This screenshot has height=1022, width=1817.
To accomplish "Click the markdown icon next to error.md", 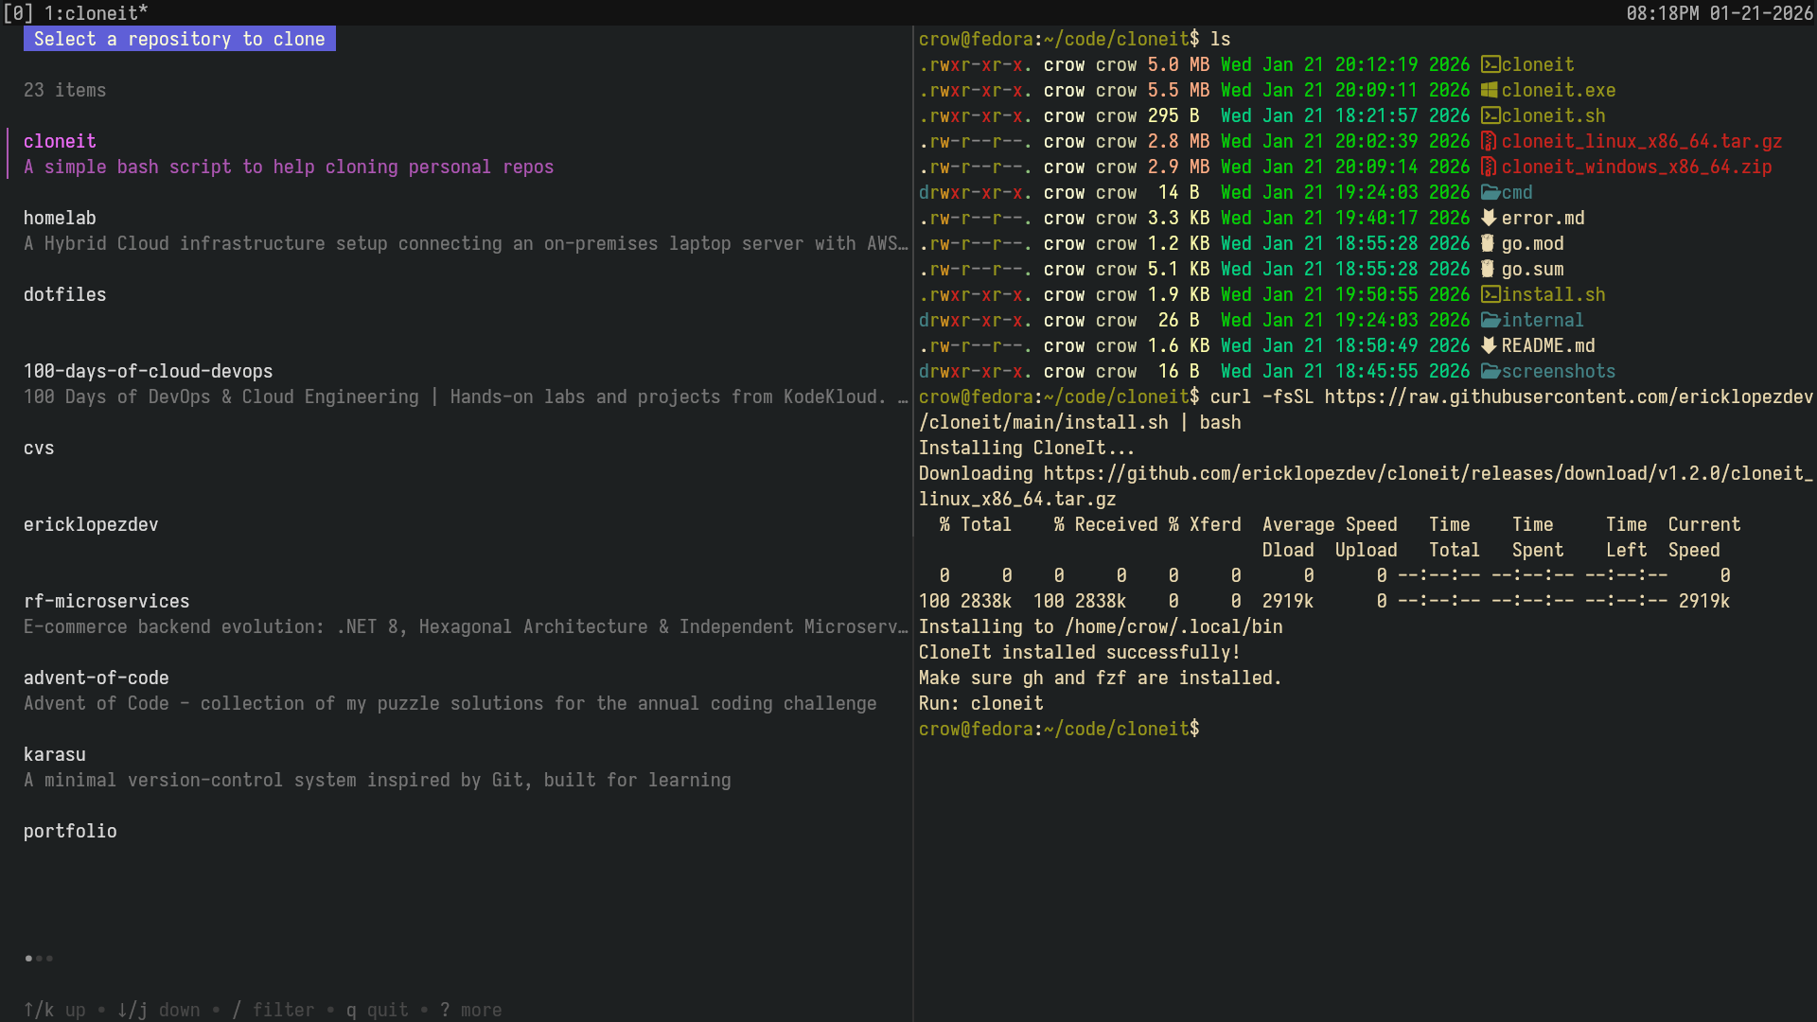I will coord(1489,218).
